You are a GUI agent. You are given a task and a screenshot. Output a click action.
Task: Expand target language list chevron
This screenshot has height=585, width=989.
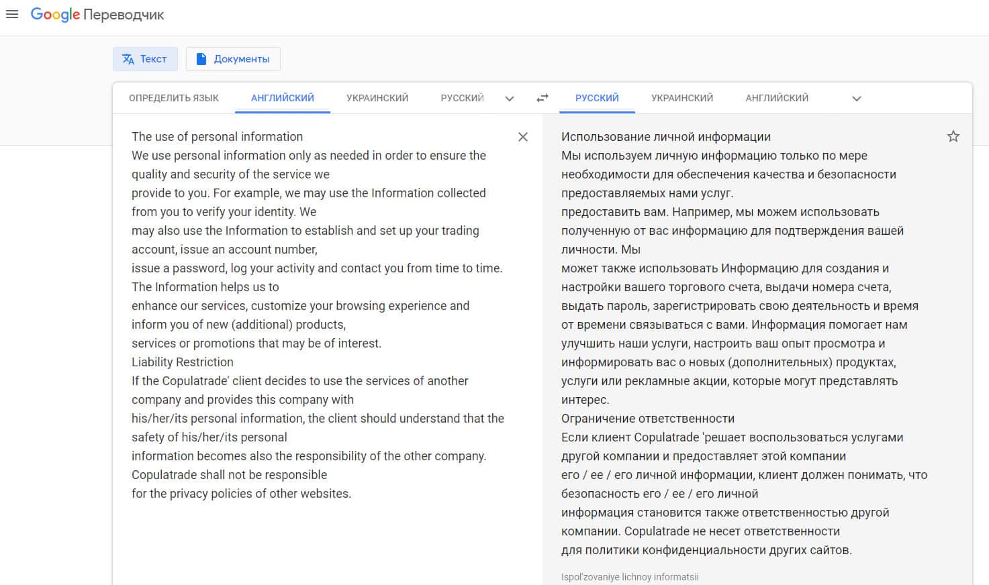[x=856, y=99]
